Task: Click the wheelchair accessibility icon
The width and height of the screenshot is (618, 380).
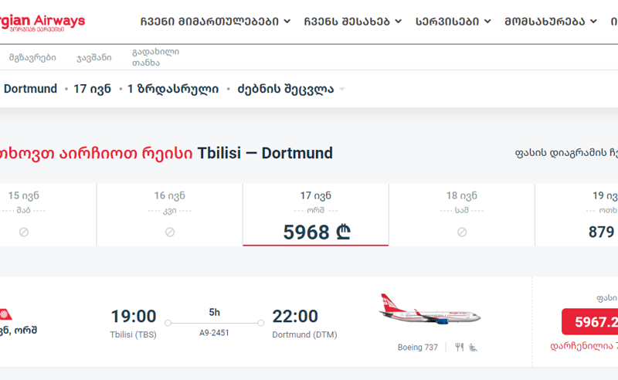Action: (x=474, y=348)
